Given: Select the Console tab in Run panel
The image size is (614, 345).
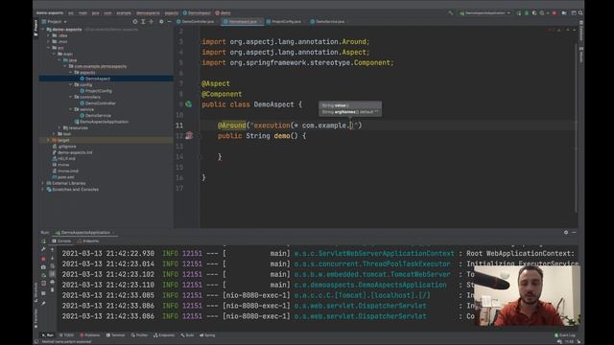Looking at the screenshot, I should tap(61, 241).
